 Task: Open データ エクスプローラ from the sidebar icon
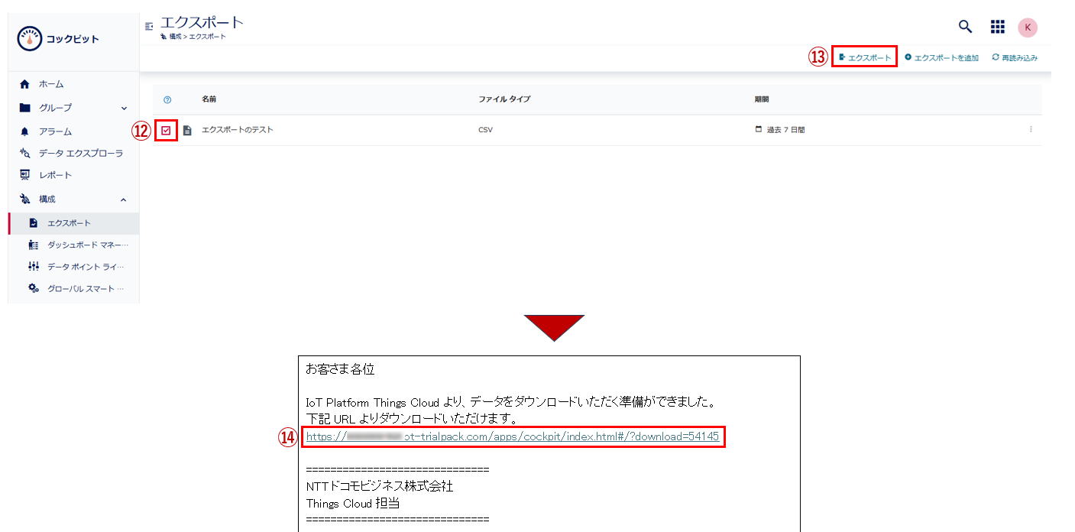click(x=25, y=153)
